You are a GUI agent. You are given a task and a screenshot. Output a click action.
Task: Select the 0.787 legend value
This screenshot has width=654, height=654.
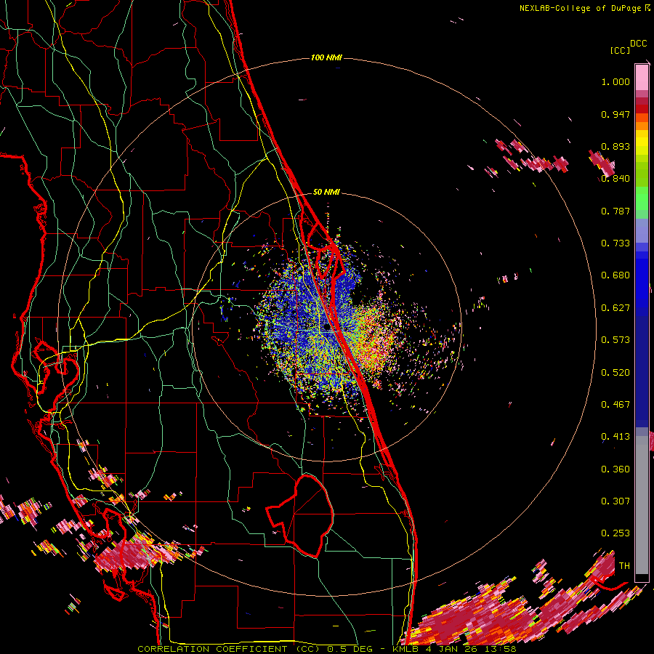click(615, 211)
